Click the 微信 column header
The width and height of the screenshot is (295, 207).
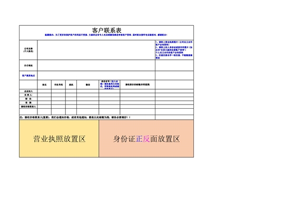tap(87, 85)
